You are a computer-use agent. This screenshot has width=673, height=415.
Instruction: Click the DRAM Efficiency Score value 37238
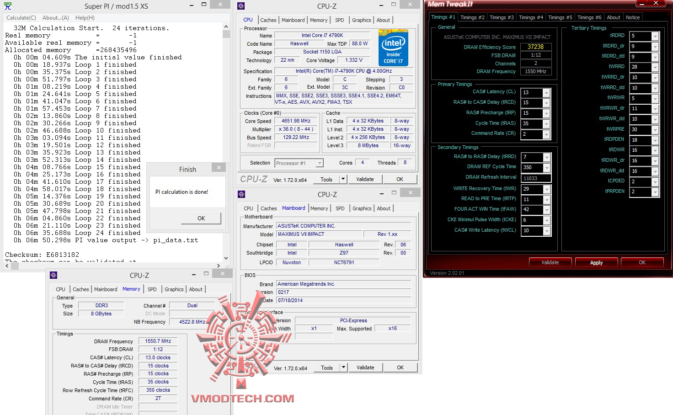536,47
